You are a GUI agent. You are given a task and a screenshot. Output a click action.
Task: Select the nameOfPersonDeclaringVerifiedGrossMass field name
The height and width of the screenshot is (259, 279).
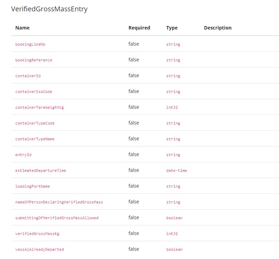[x=59, y=202]
